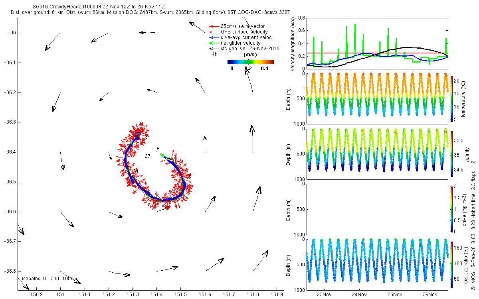479x299 pixels.
Task: Select the 'GPS surface velocity' legend text
Action: tap(244, 32)
